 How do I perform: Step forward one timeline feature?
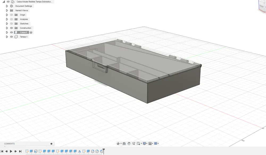pyautogui.click(x=15, y=151)
